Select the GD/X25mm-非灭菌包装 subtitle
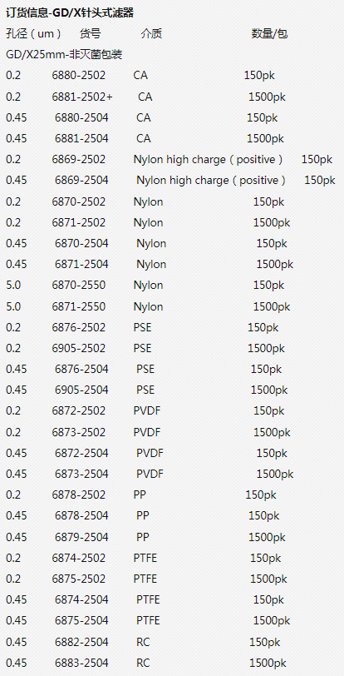 pos(64,54)
